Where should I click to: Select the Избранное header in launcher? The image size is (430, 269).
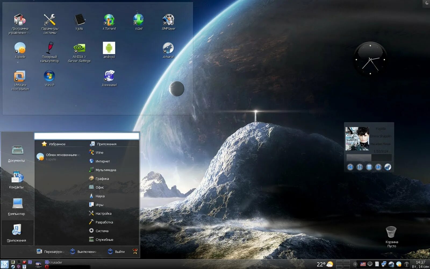tap(54, 144)
